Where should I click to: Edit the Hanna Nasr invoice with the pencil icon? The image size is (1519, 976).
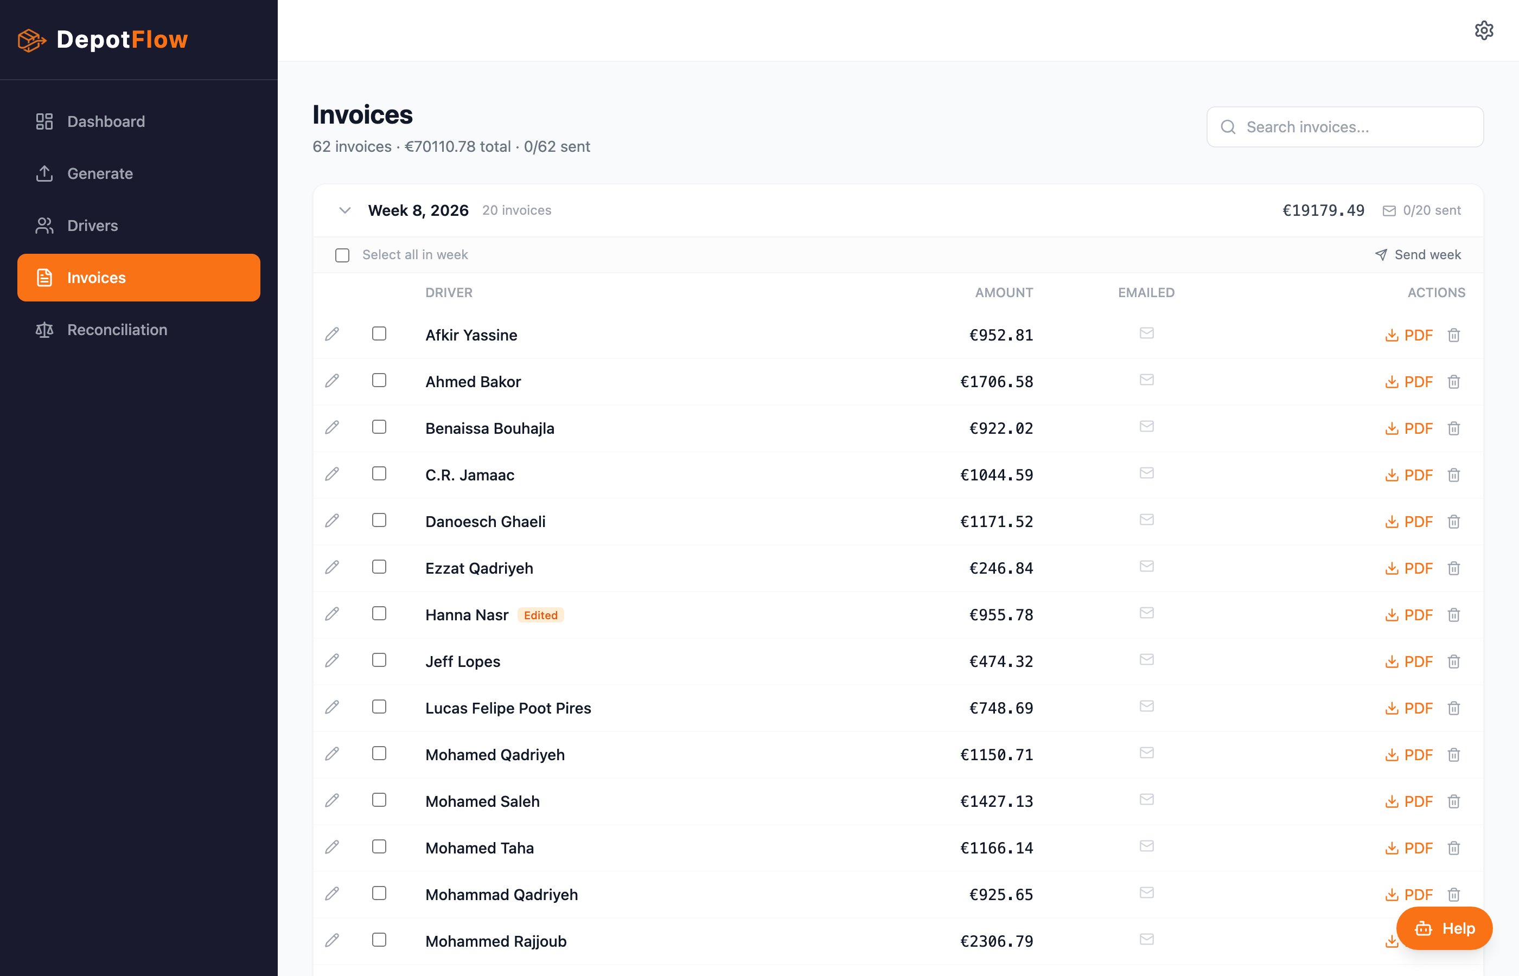point(332,614)
